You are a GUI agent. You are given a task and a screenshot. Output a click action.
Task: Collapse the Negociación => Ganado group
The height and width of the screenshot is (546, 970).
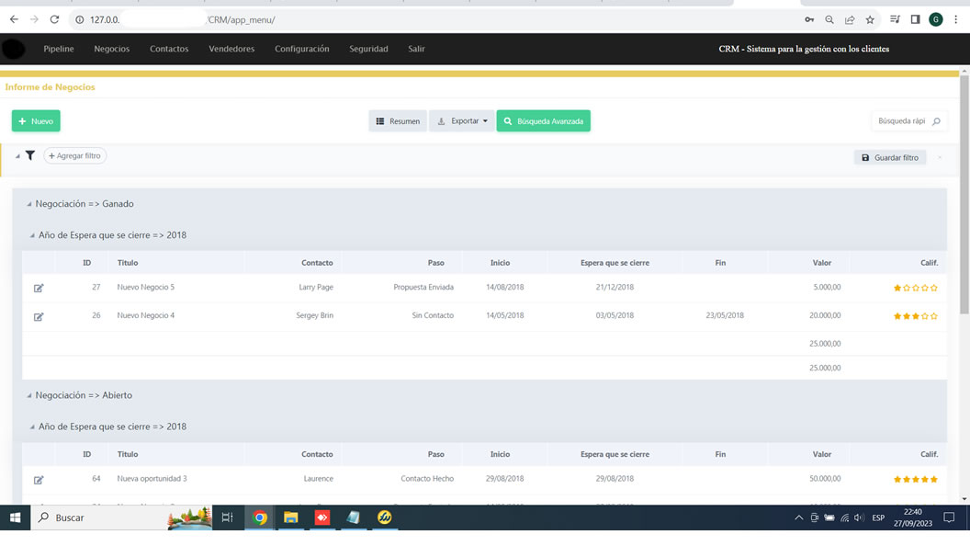(x=29, y=204)
